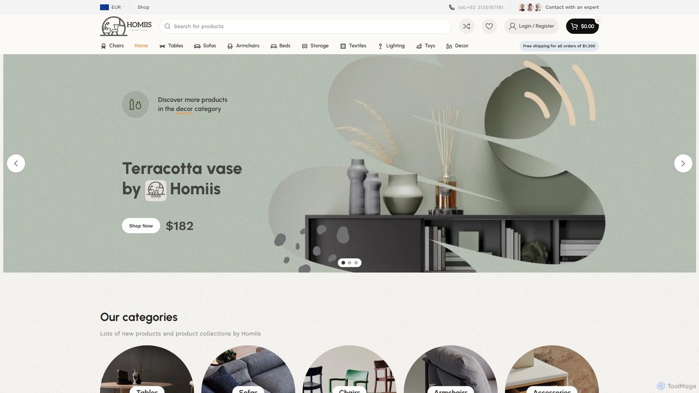Click Free shipping for all orders badge

[x=559, y=46]
